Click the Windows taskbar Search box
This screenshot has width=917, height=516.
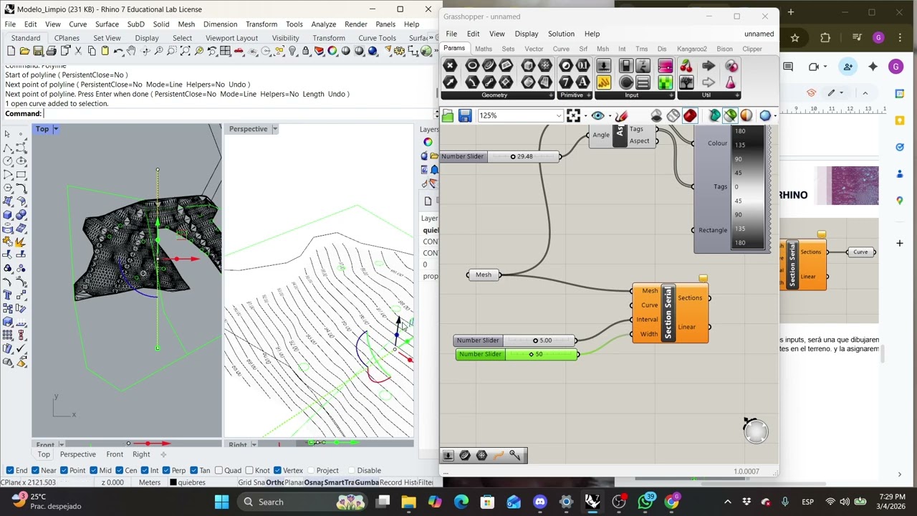click(304, 502)
